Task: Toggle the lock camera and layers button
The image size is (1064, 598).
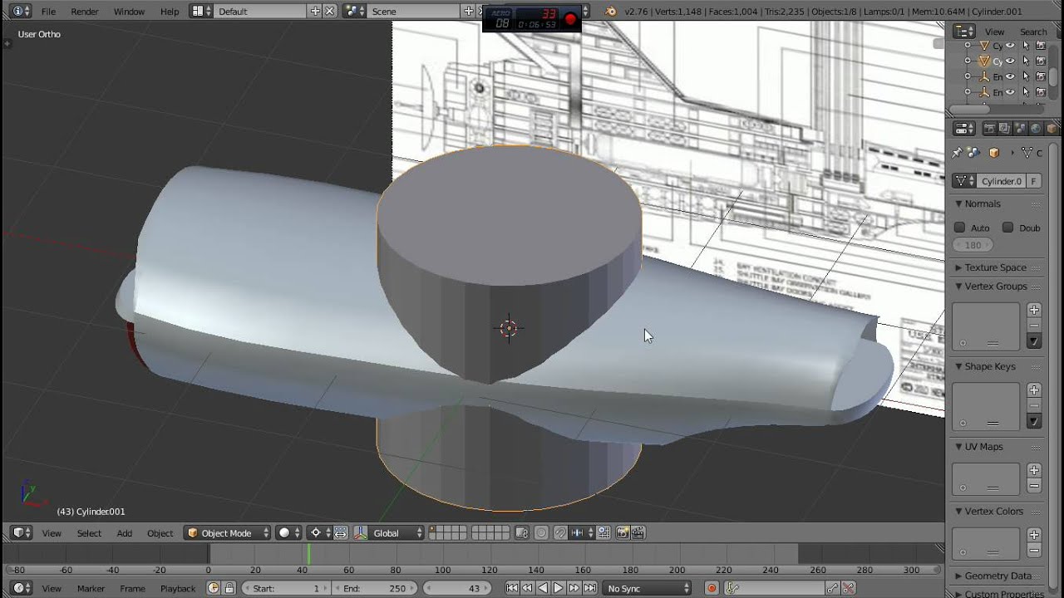Action: (522, 533)
